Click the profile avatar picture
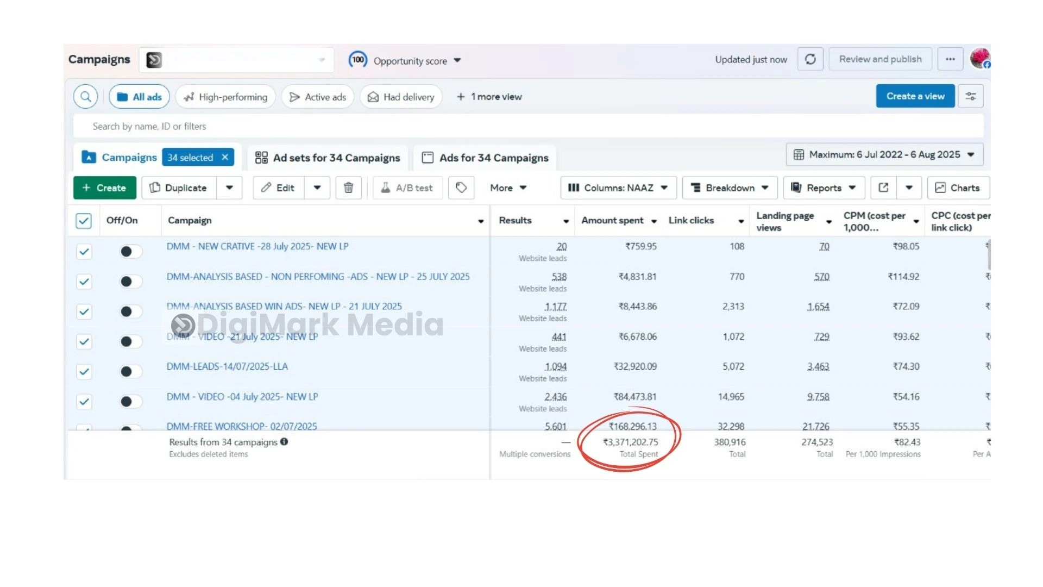The width and height of the screenshot is (1043, 587). tap(979, 58)
